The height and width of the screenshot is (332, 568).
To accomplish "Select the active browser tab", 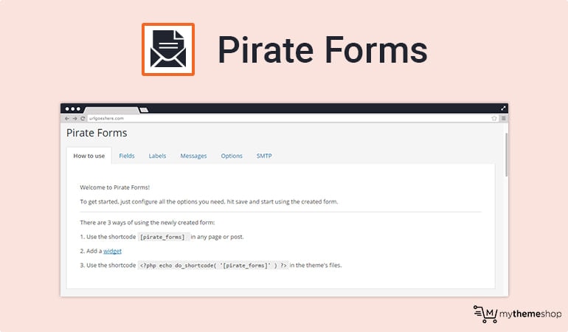I will [111, 110].
